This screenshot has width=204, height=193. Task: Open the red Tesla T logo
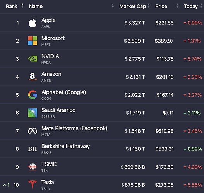click(33, 184)
